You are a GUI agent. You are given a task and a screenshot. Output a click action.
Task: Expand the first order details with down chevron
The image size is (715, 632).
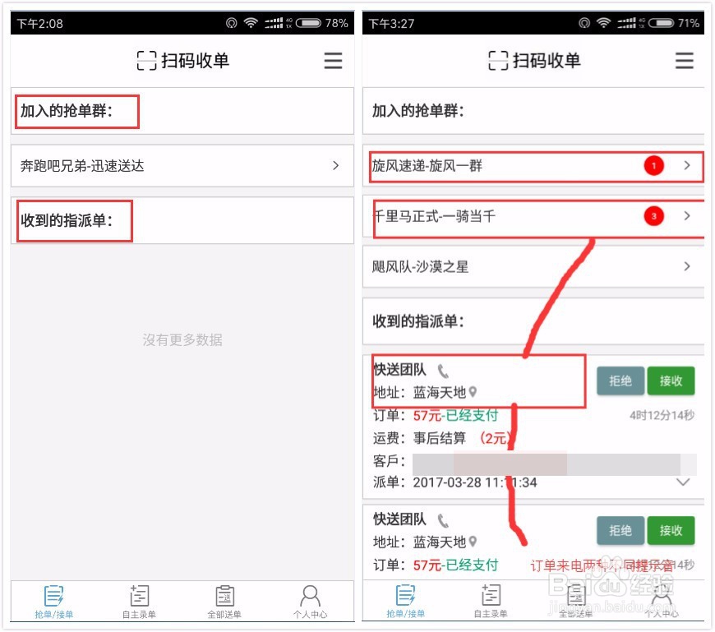point(683,482)
